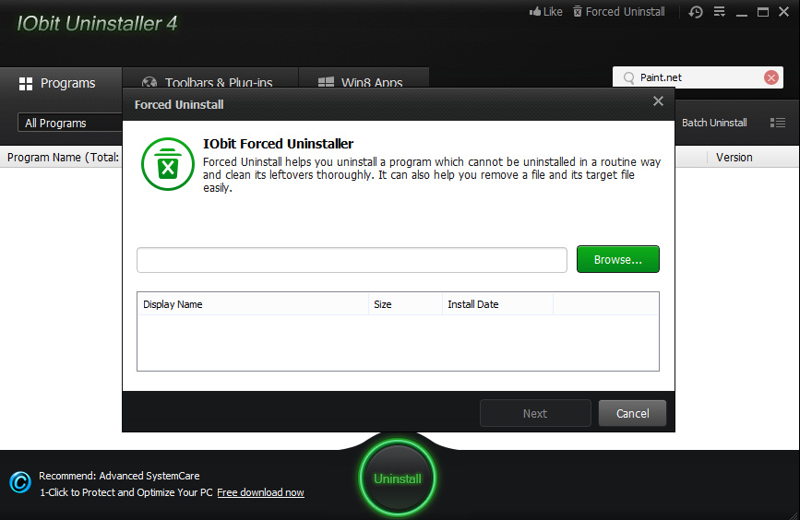
Task: Open Forced Uninstall from title bar
Action: (x=619, y=12)
